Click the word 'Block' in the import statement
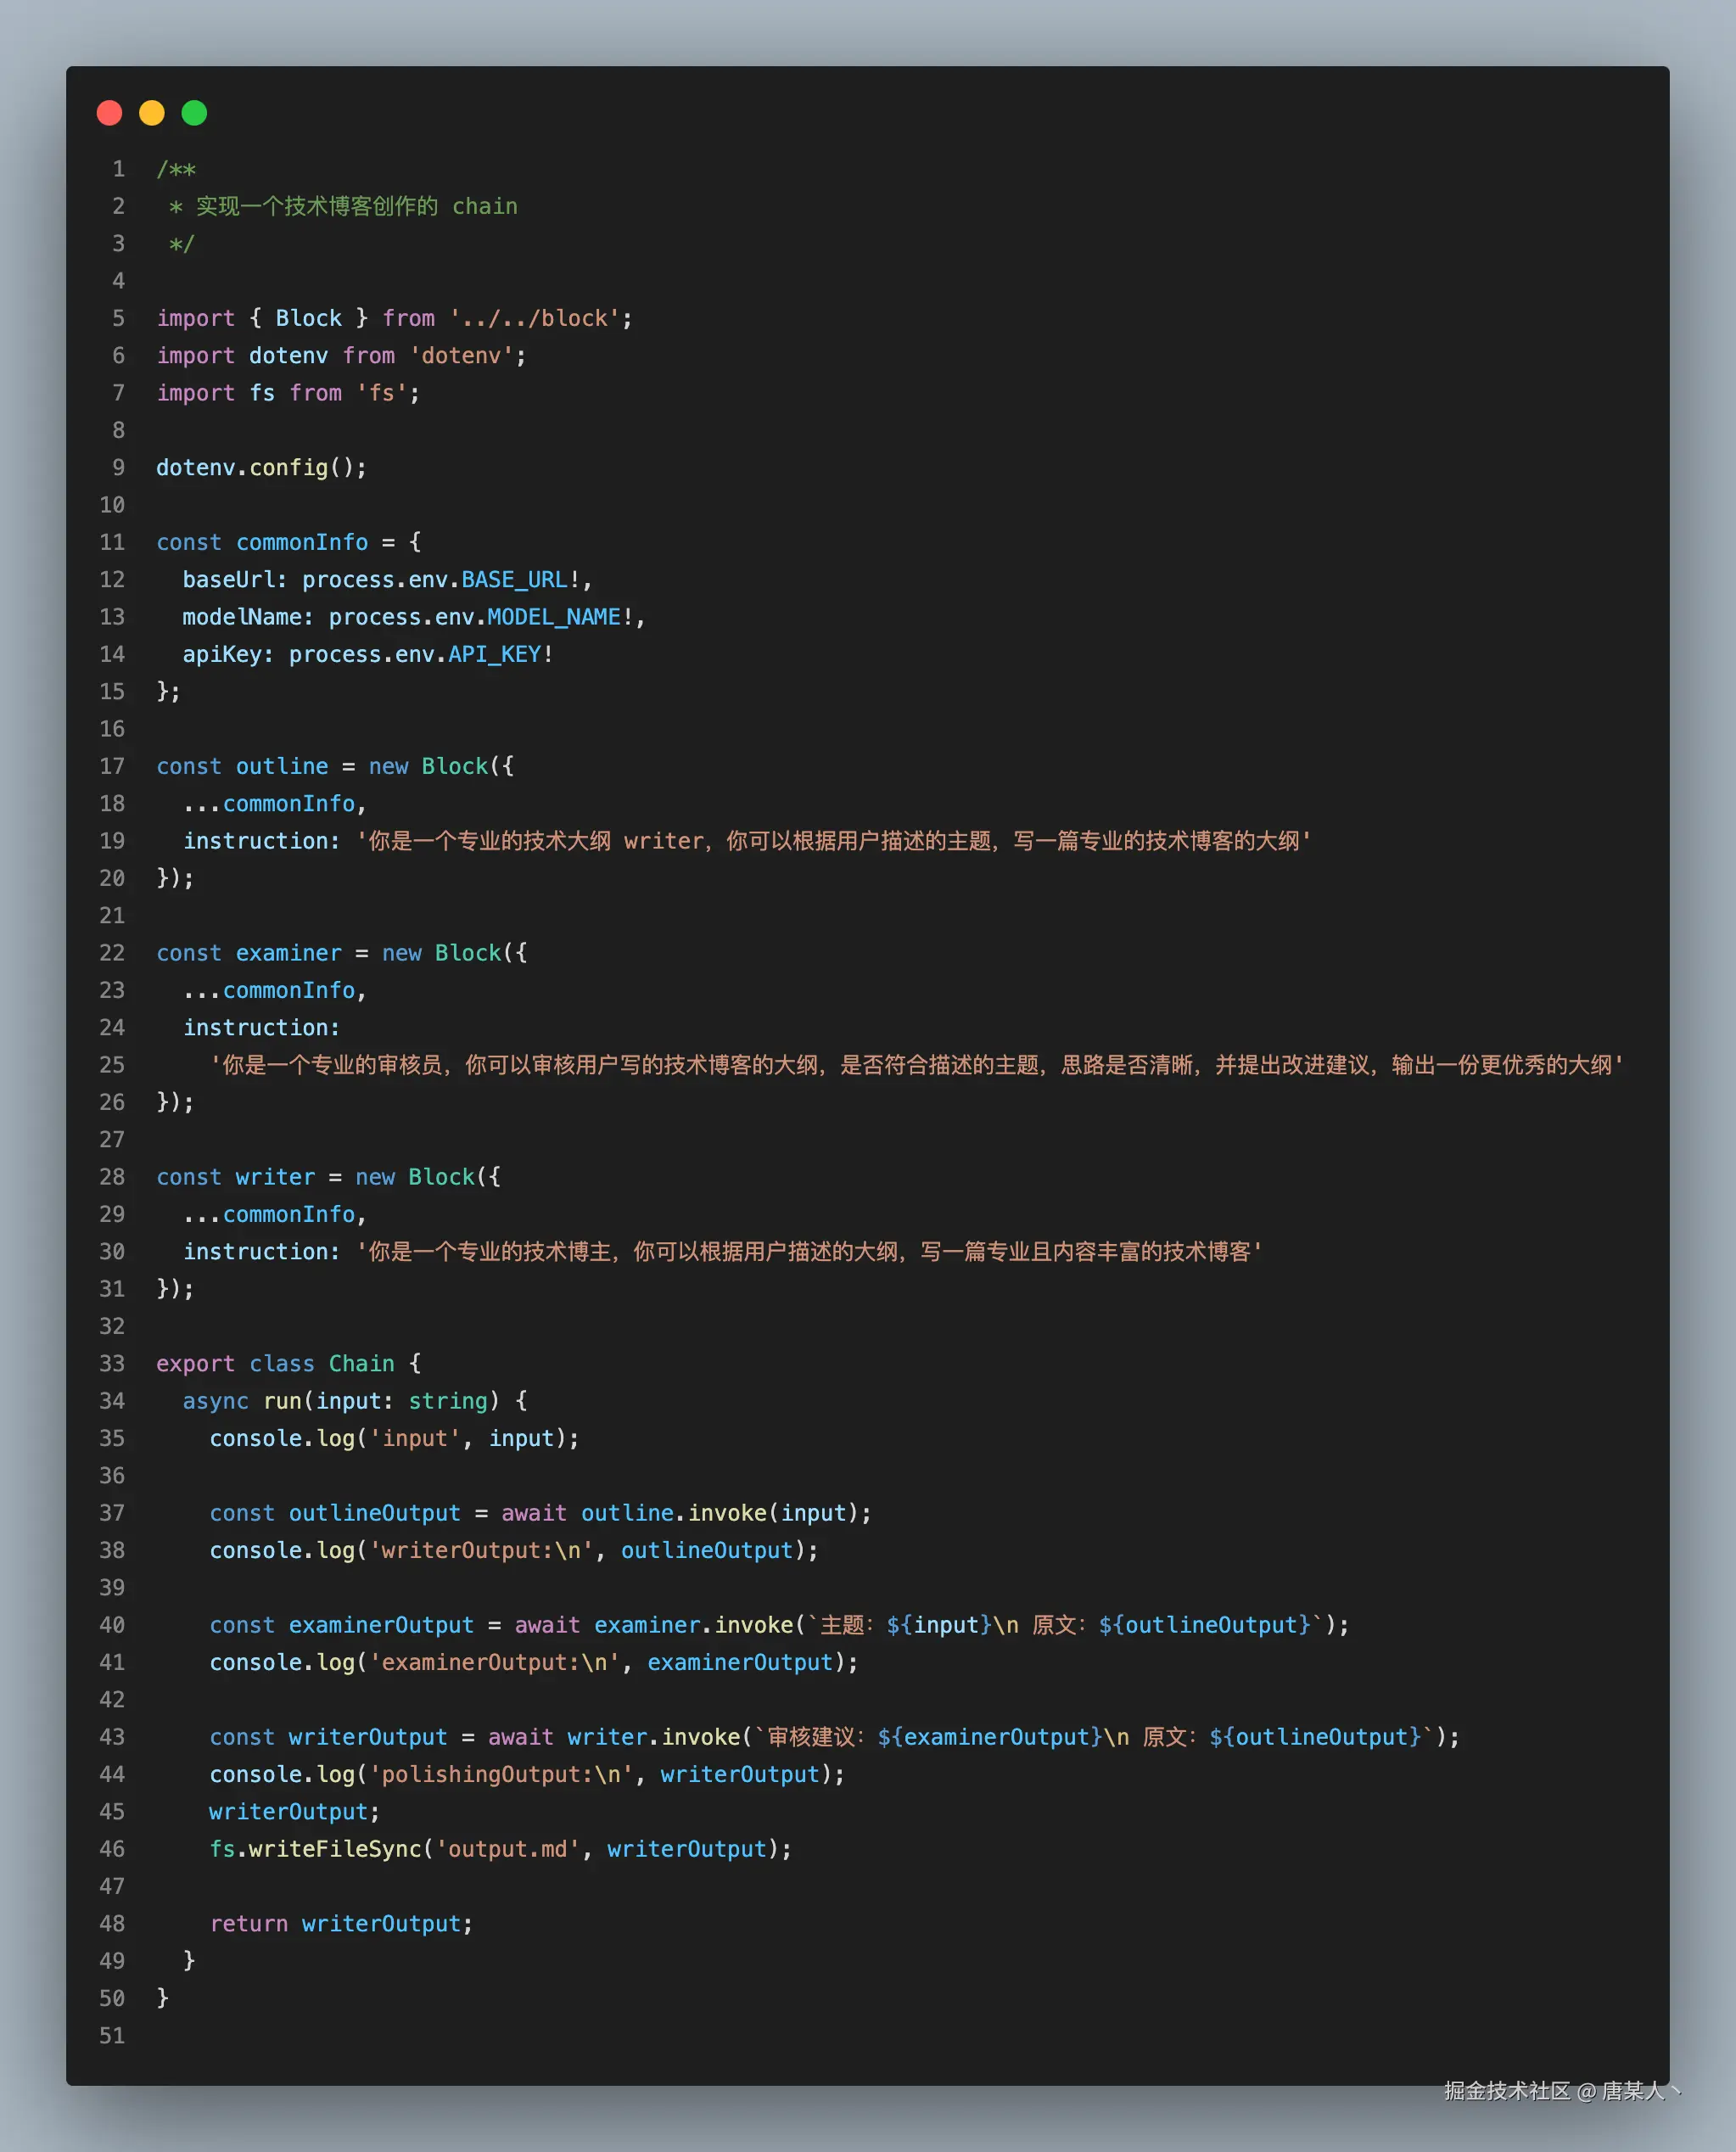Image resolution: width=1736 pixels, height=2152 pixels. (308, 318)
